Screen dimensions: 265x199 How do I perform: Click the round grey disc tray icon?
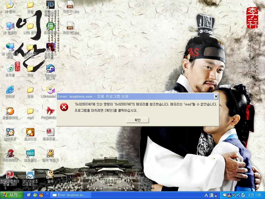click(x=234, y=195)
